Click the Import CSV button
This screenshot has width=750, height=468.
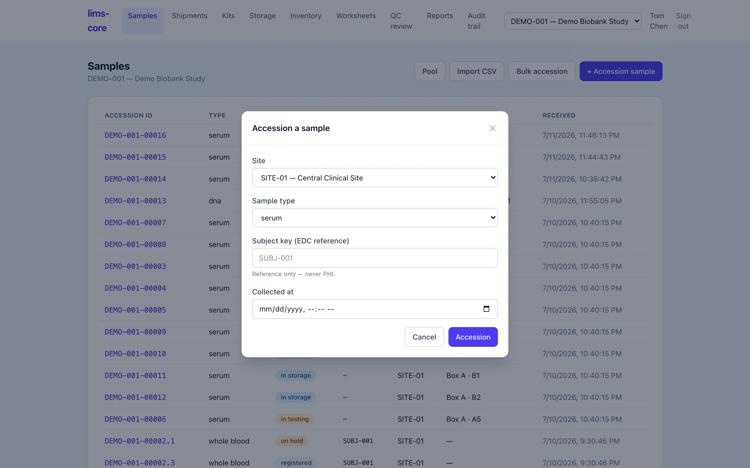(x=477, y=71)
